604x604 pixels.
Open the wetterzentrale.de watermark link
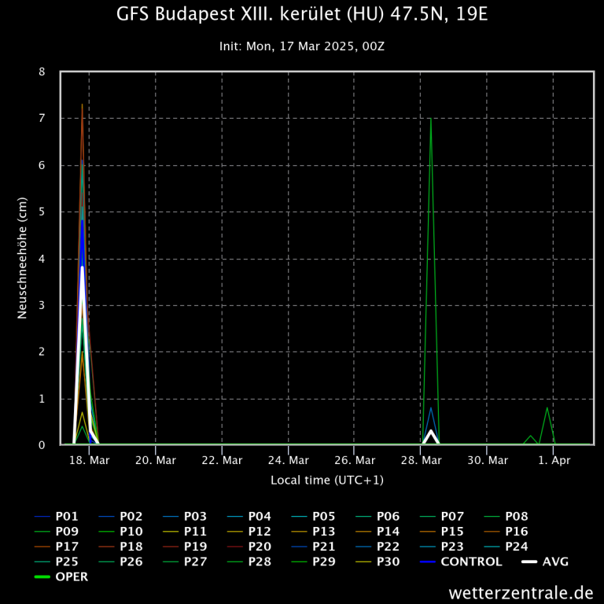point(521,591)
